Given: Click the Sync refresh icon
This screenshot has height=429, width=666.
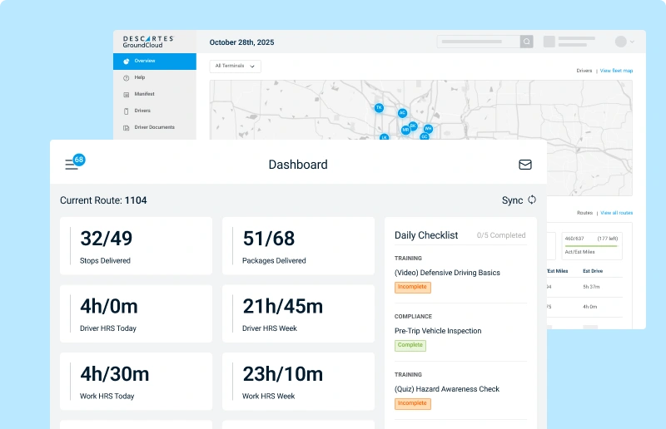Looking at the screenshot, I should click(532, 200).
